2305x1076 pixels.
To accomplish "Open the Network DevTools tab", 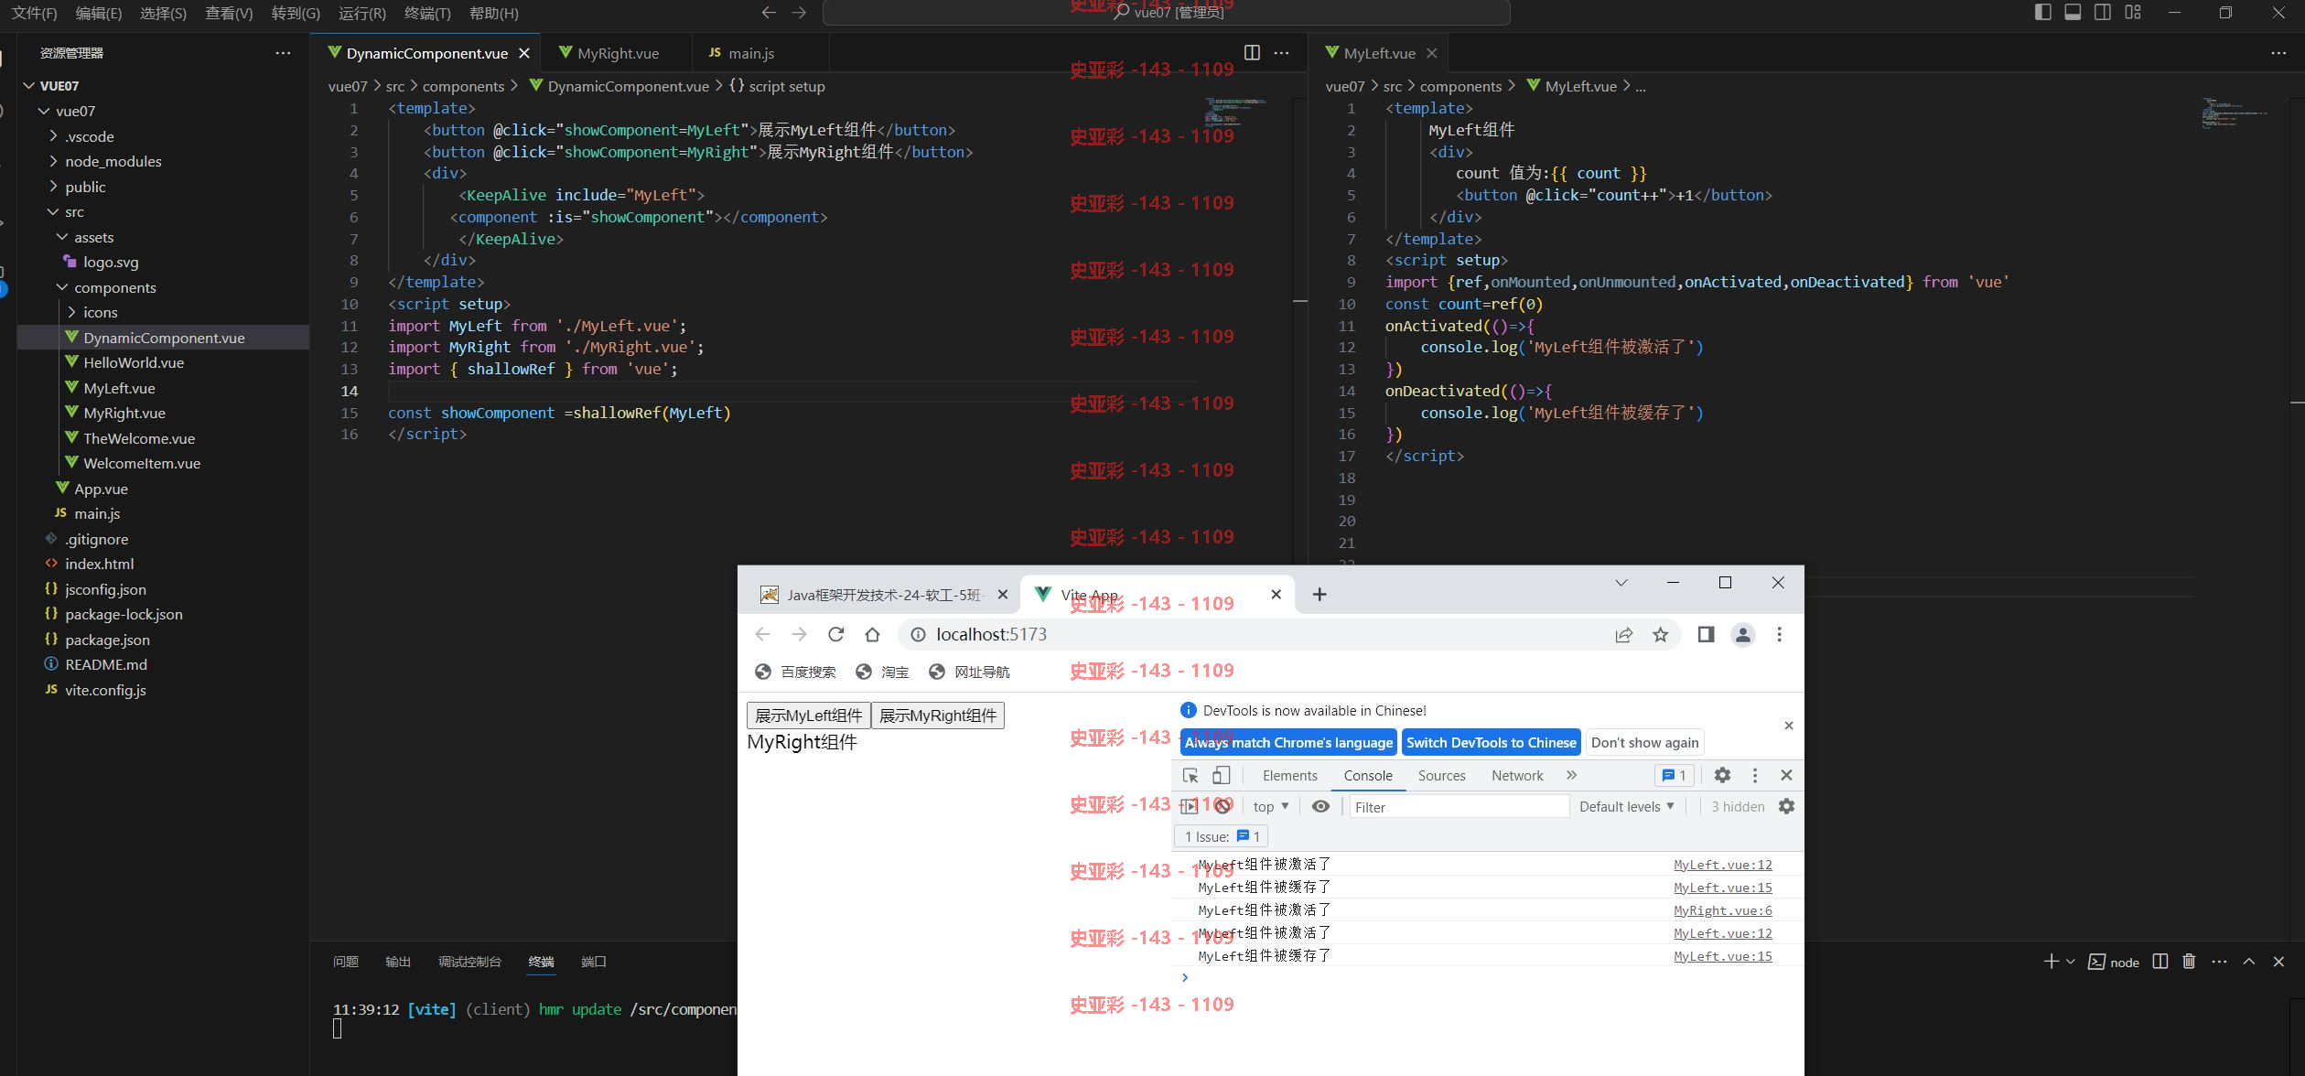I will (1517, 775).
